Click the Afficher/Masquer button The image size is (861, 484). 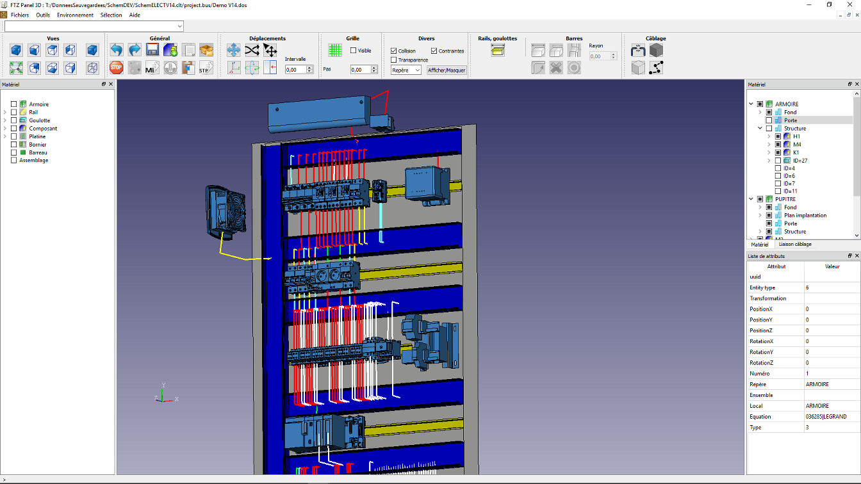(447, 70)
